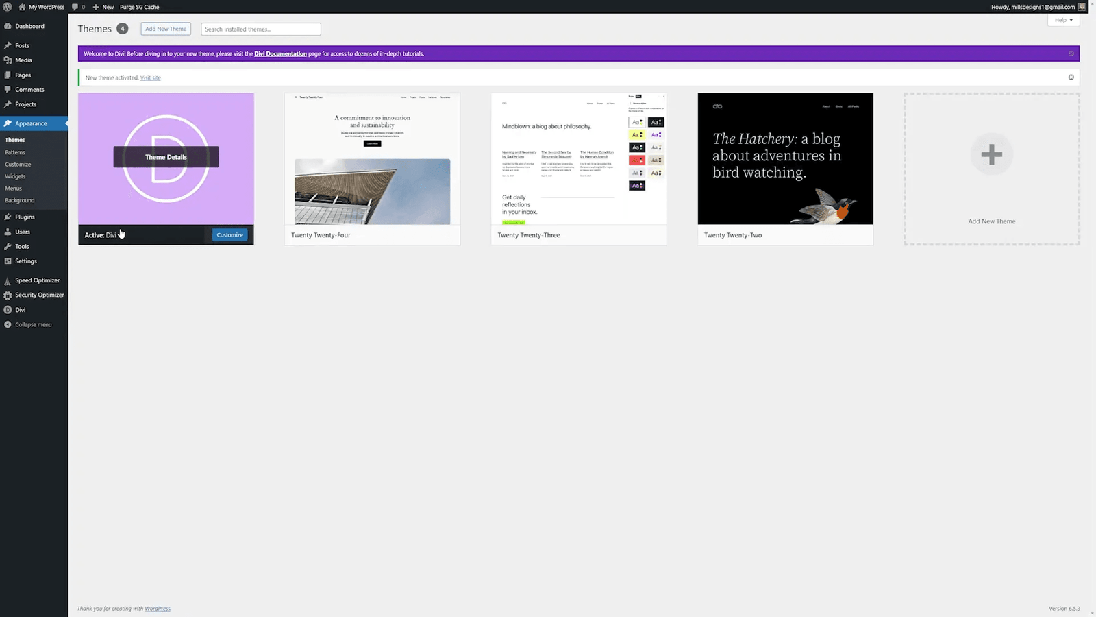Click the Twenty Twenty-Four theme name
The width and height of the screenshot is (1096, 617).
click(x=321, y=235)
